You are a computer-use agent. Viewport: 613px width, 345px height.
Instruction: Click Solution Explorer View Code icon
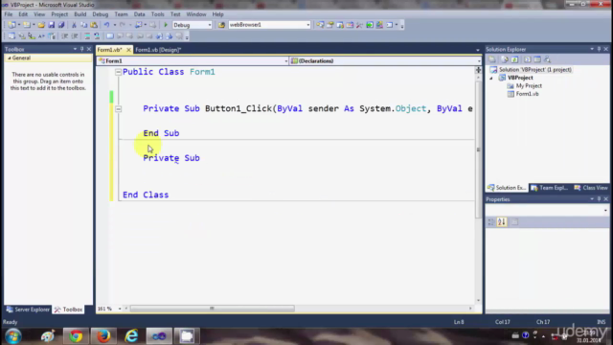pyautogui.click(x=528, y=59)
